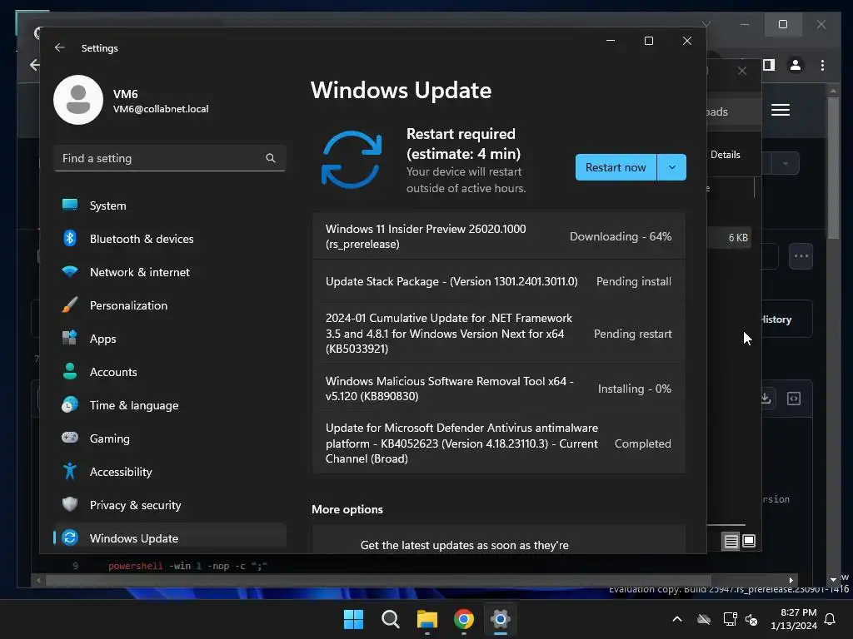Open the Chrome three-dot menu

[822, 65]
